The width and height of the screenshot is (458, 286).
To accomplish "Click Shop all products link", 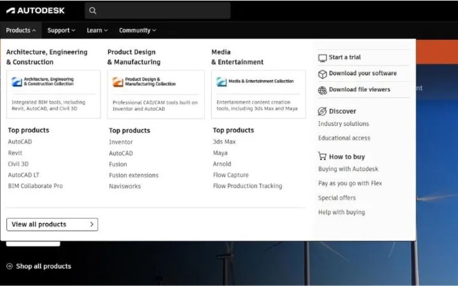I will pos(44,266).
